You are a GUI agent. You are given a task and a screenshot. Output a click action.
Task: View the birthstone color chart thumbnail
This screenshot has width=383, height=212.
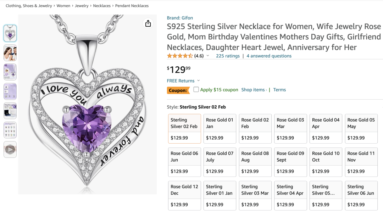click(10, 130)
